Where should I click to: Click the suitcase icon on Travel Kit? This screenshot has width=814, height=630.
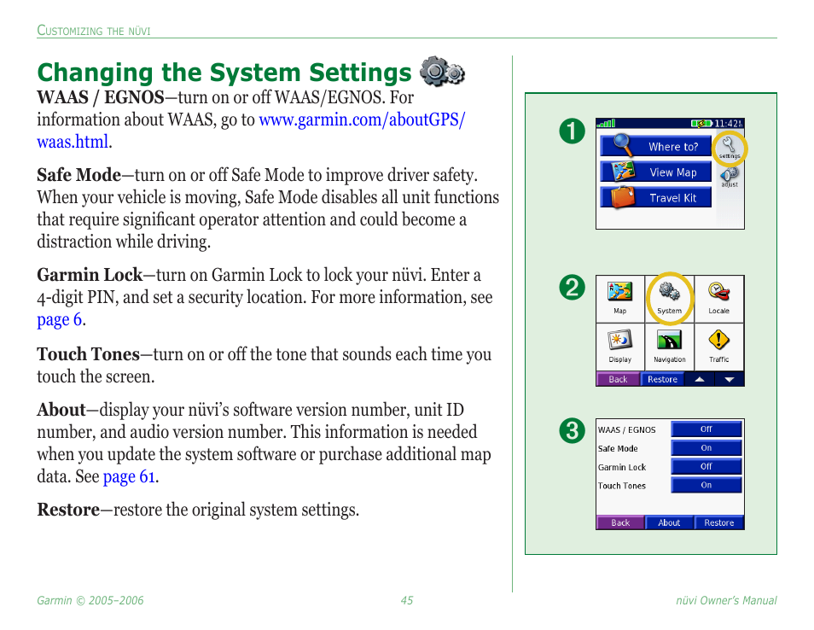pos(623,197)
